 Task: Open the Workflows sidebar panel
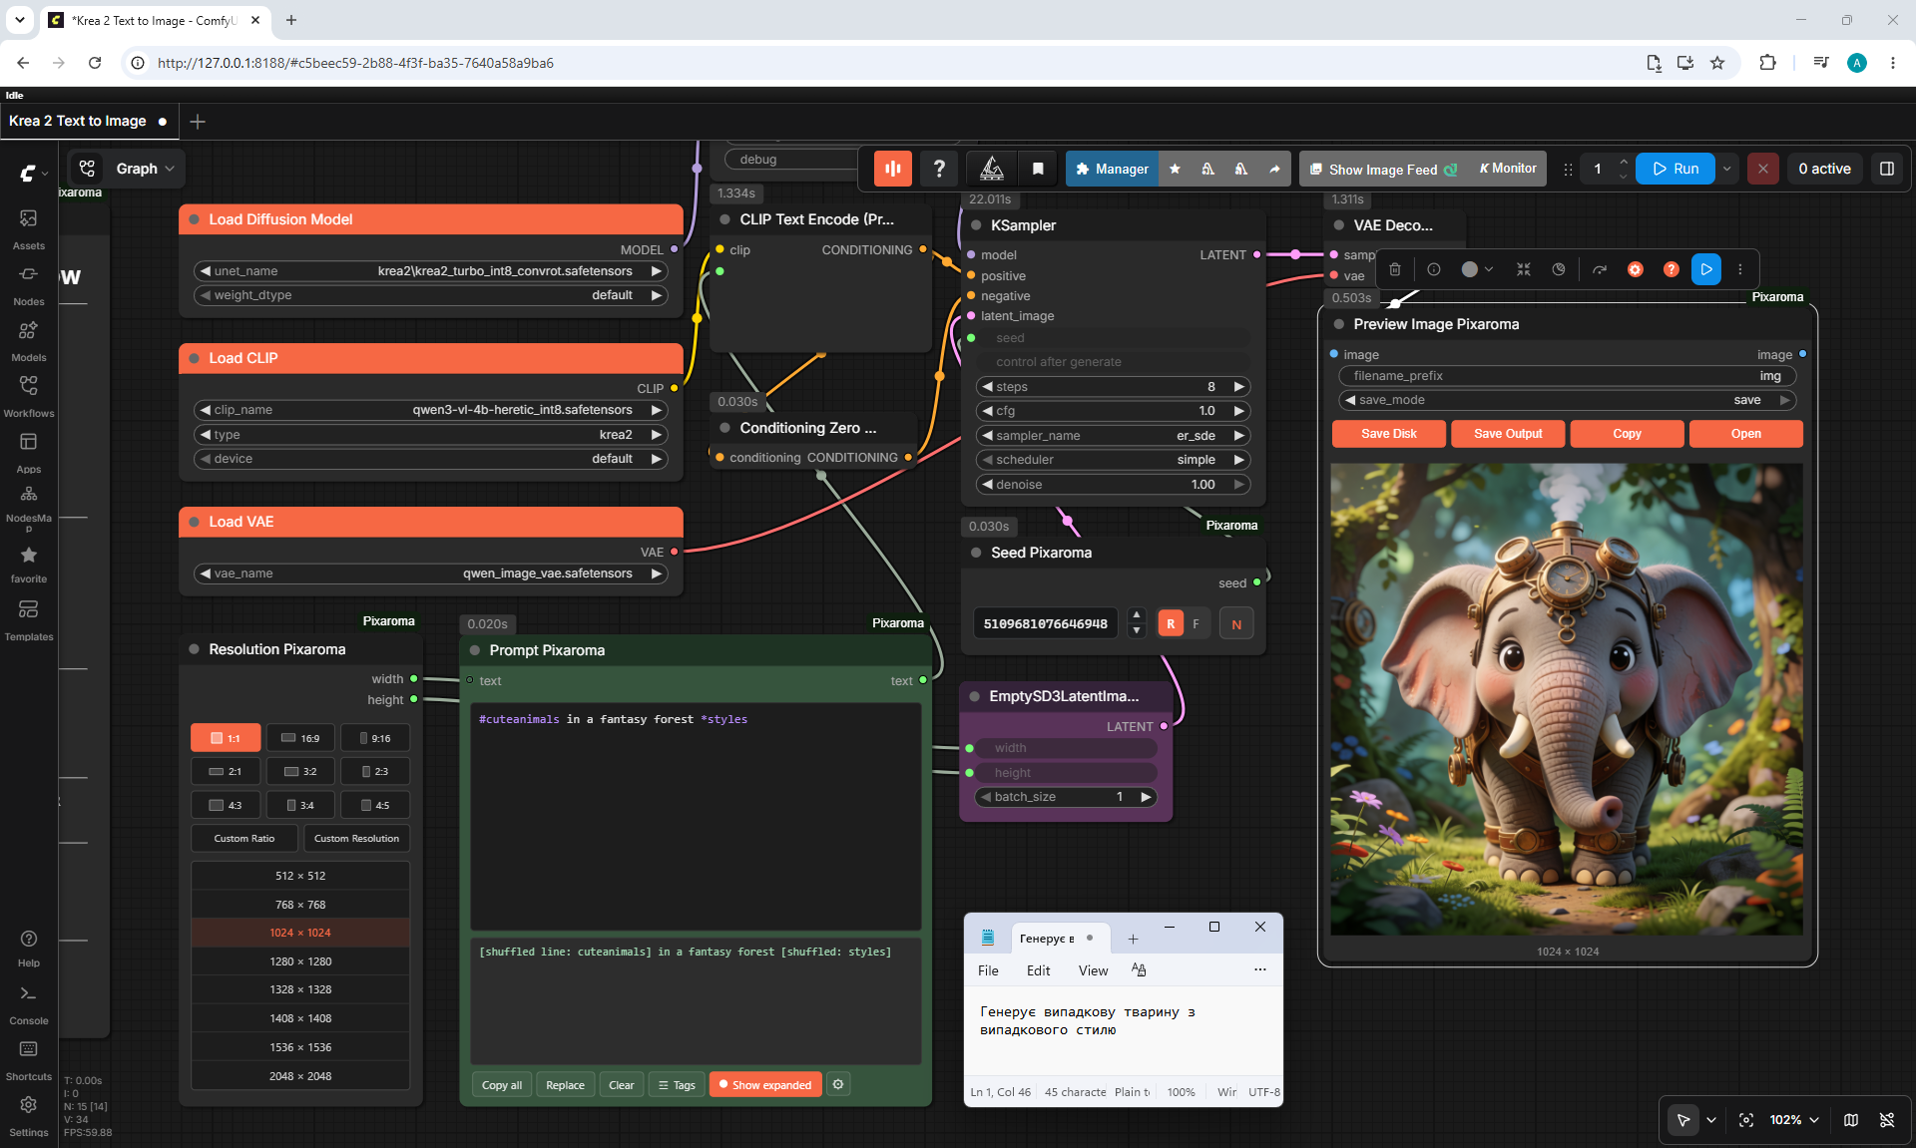(x=29, y=396)
